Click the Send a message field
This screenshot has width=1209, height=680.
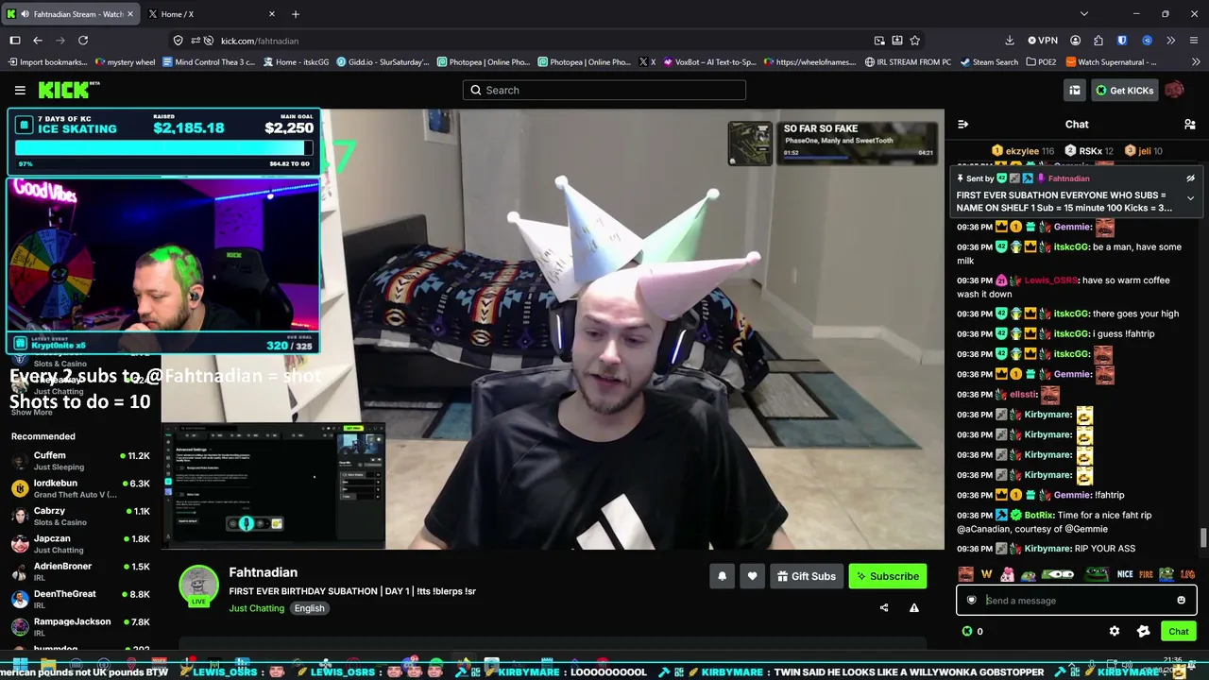pos(1077,600)
